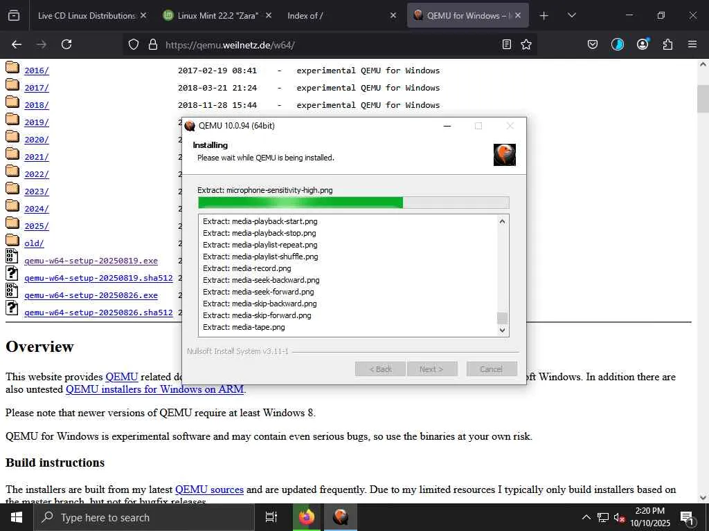Viewport: 709px width, 531px height.
Task: Select log line Extract: media-record.png
Action: [x=247, y=268]
